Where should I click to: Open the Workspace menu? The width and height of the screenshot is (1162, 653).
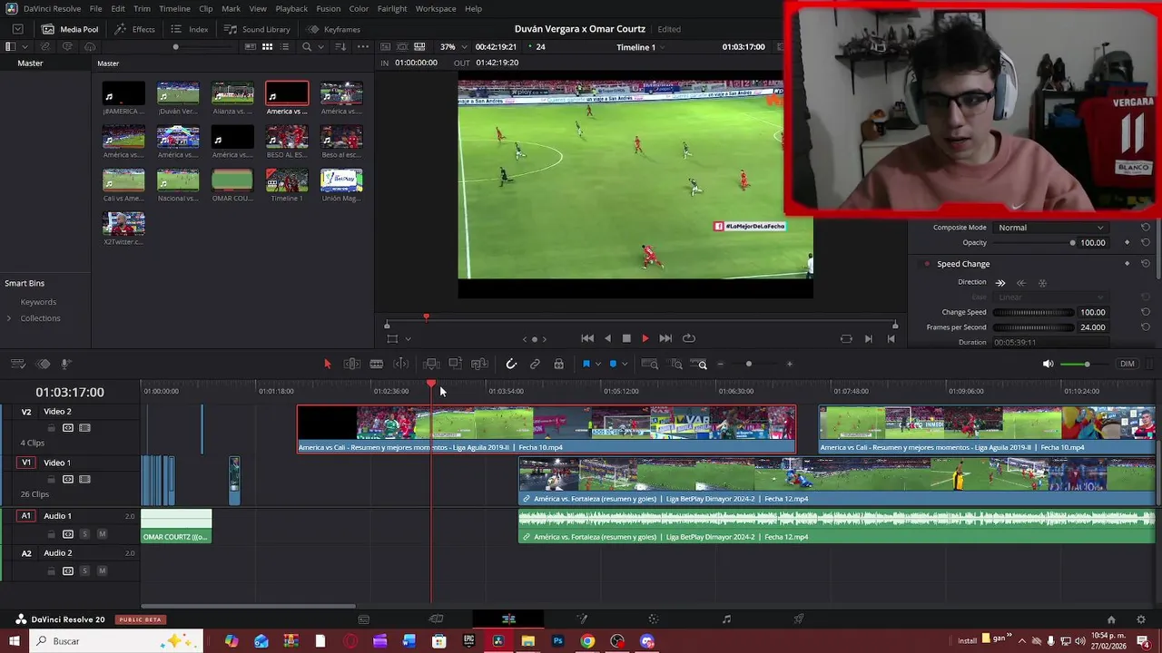[436, 8]
